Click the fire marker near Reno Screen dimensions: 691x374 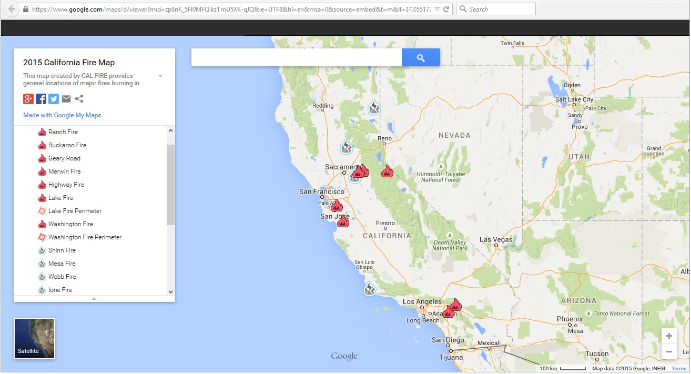(387, 171)
